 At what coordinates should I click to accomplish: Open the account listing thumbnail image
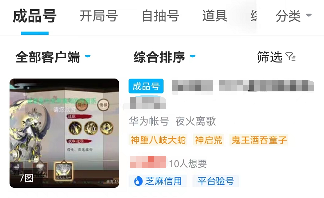(x=65, y=133)
